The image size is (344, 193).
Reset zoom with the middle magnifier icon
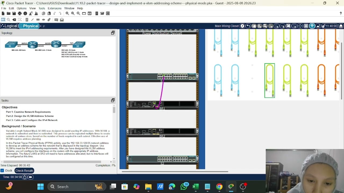coord(73,13)
